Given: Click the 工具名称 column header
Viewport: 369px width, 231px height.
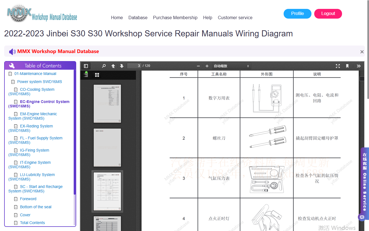Looking at the screenshot, I should pyautogui.click(x=219, y=74).
